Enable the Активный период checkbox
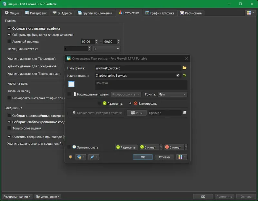This screenshot has width=258, height=201. click(x=9, y=41)
